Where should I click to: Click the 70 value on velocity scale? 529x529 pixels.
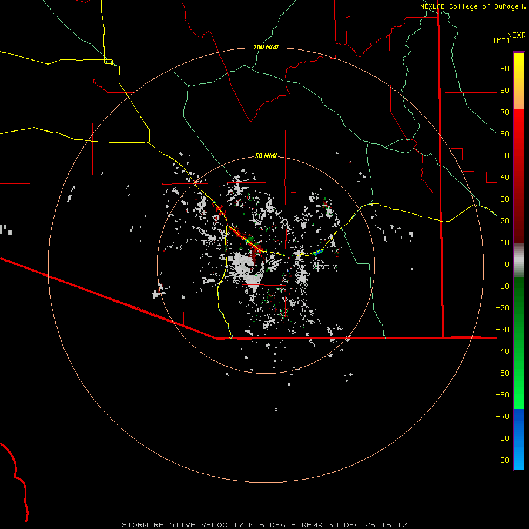505,112
